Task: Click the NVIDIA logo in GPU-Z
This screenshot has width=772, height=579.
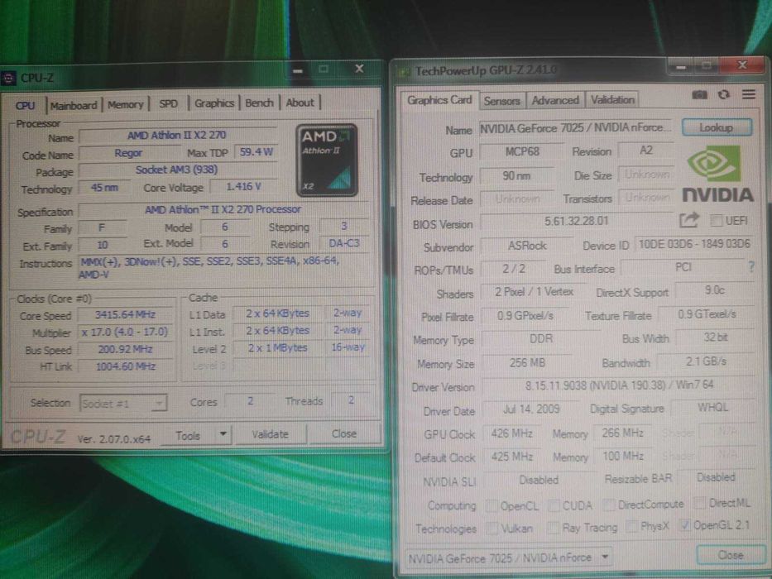Action: click(x=717, y=174)
